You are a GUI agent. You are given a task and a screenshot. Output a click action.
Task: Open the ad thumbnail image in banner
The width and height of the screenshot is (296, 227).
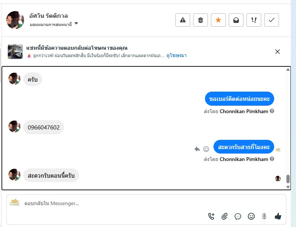(x=16, y=52)
